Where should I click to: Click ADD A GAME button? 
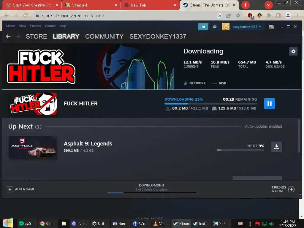pos(21,189)
